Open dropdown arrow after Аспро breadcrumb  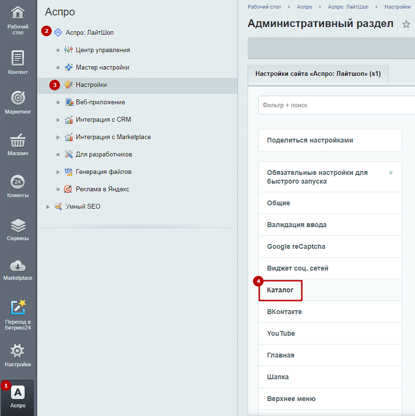click(320, 7)
